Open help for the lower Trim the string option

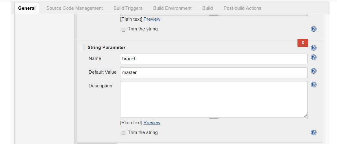coord(314,132)
